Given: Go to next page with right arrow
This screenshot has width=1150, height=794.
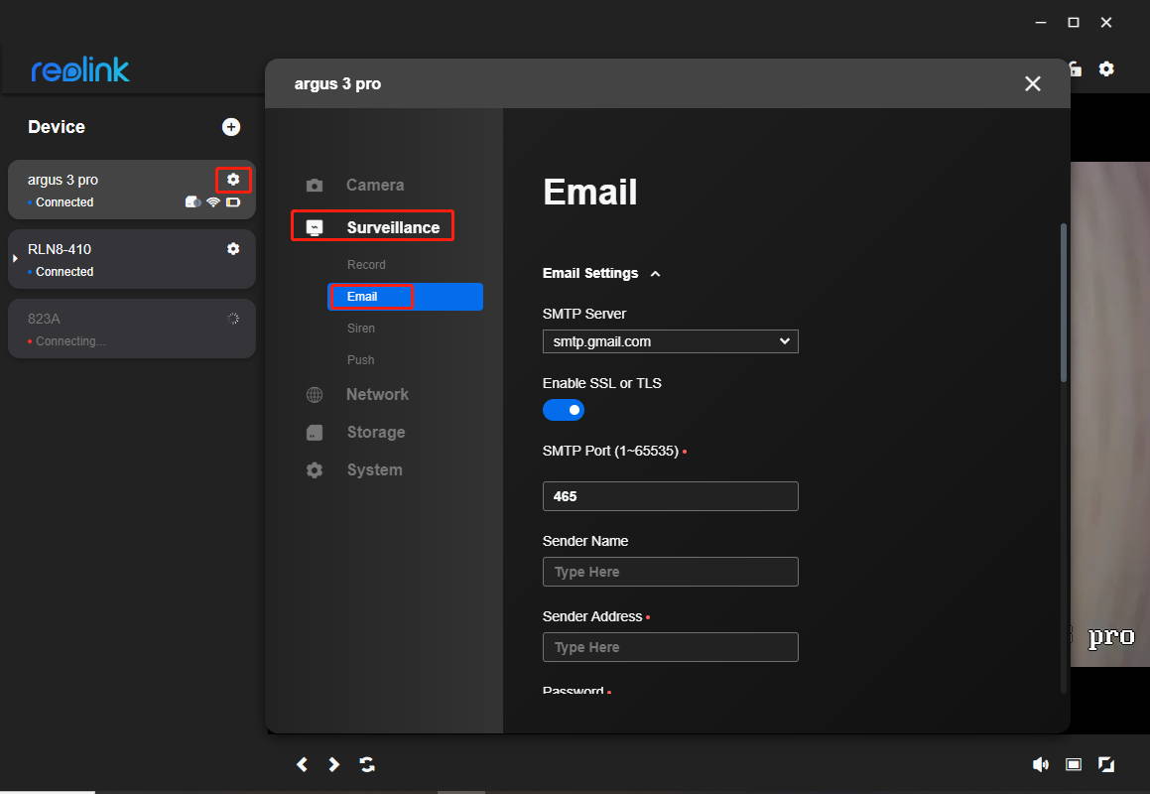Looking at the screenshot, I should click(333, 764).
